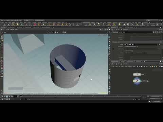Image resolution: width=163 pixels, height=122 pixels.
Task: Open the Assets menu
Action: tap(12, 20)
